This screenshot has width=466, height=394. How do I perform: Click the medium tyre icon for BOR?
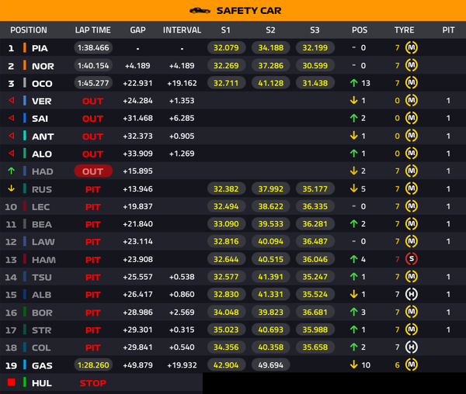[412, 312]
